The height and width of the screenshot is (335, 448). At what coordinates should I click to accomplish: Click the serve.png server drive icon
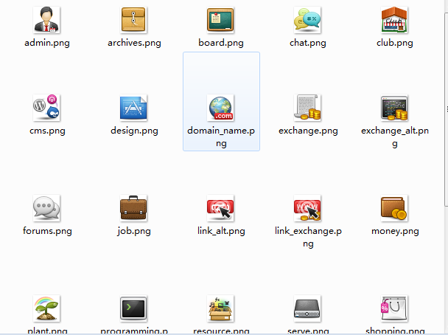tap(307, 308)
